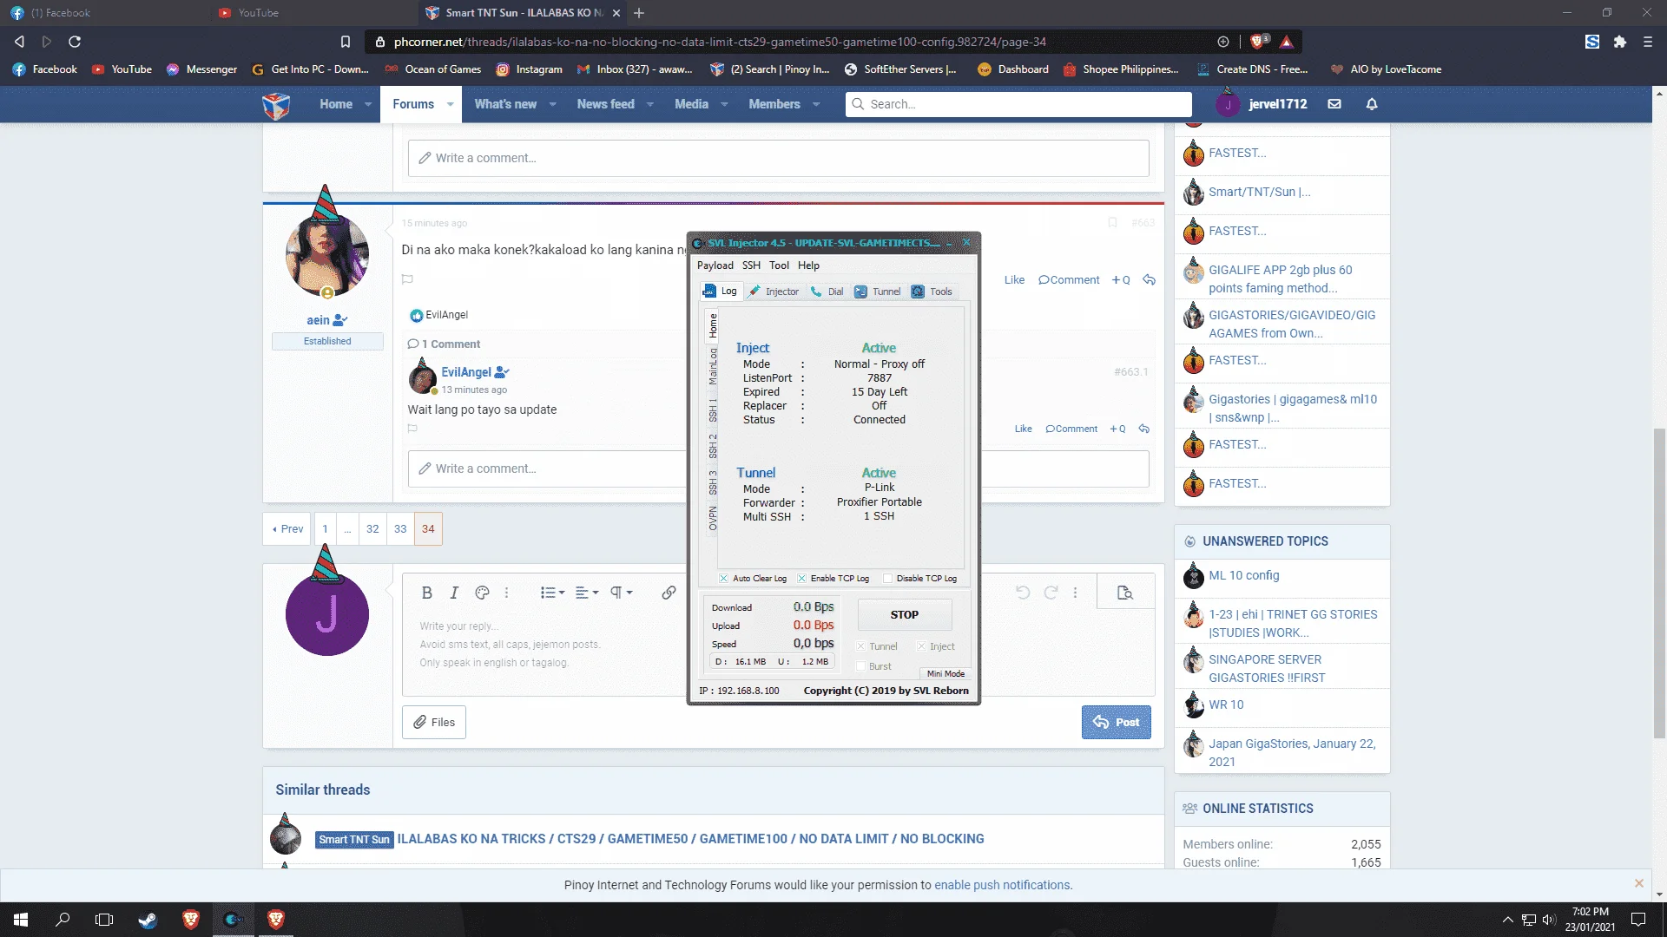Open the Windows notification center icon
This screenshot has width=1667, height=937.
coord(1638,920)
